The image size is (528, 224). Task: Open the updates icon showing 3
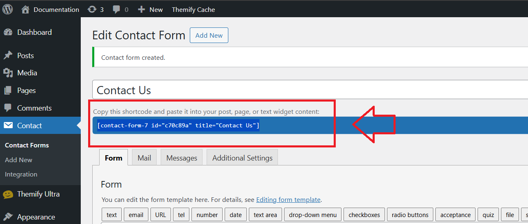[x=92, y=9]
